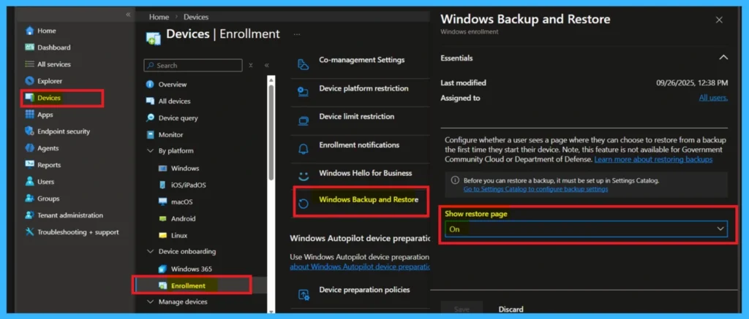Click the Groups icon

tap(29, 199)
